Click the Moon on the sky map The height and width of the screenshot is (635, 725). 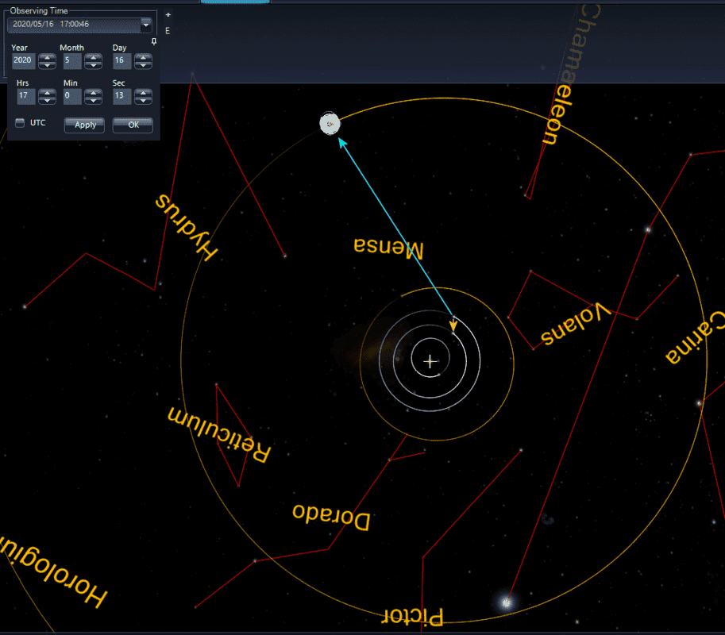pos(330,124)
